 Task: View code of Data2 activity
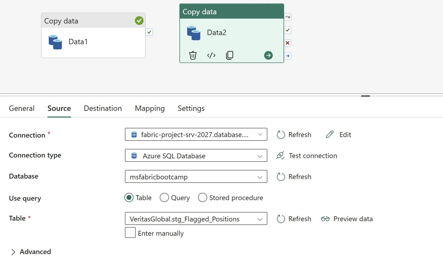211,55
